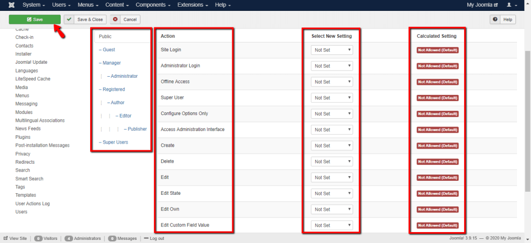Open the Edit Own setting dropdown

[332, 209]
